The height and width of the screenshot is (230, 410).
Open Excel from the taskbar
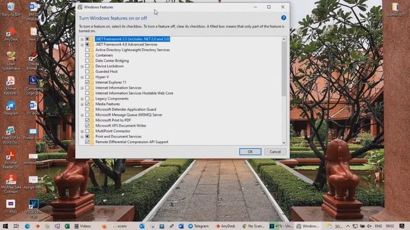[67, 226]
